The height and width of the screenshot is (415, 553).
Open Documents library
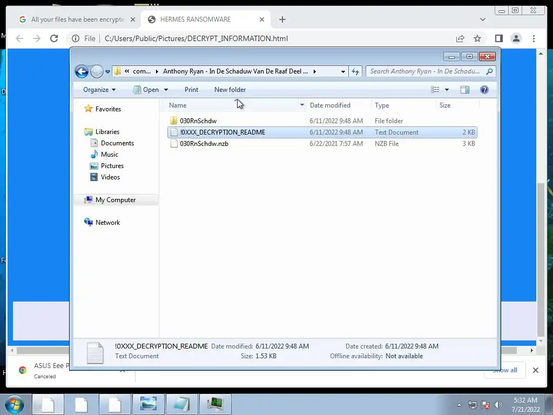pos(112,143)
